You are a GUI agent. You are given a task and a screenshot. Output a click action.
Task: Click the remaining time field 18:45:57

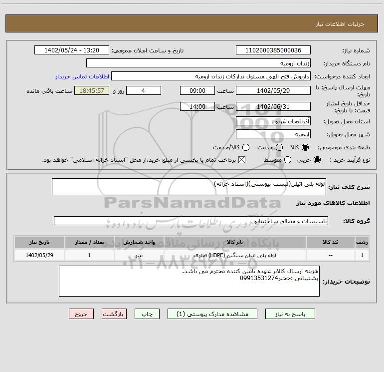92,90
